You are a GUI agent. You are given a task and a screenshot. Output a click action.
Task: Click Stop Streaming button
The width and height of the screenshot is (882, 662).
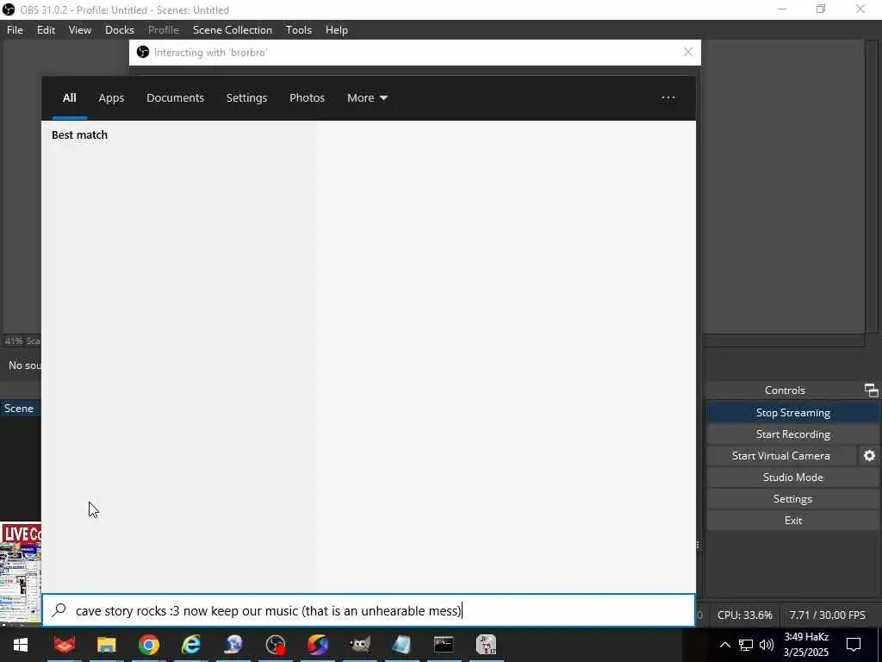792,413
